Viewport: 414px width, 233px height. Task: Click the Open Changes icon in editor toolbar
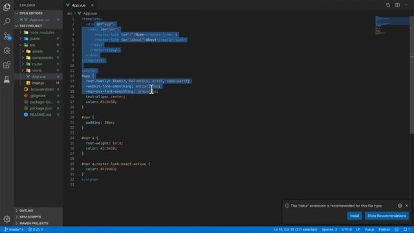tap(388, 5)
